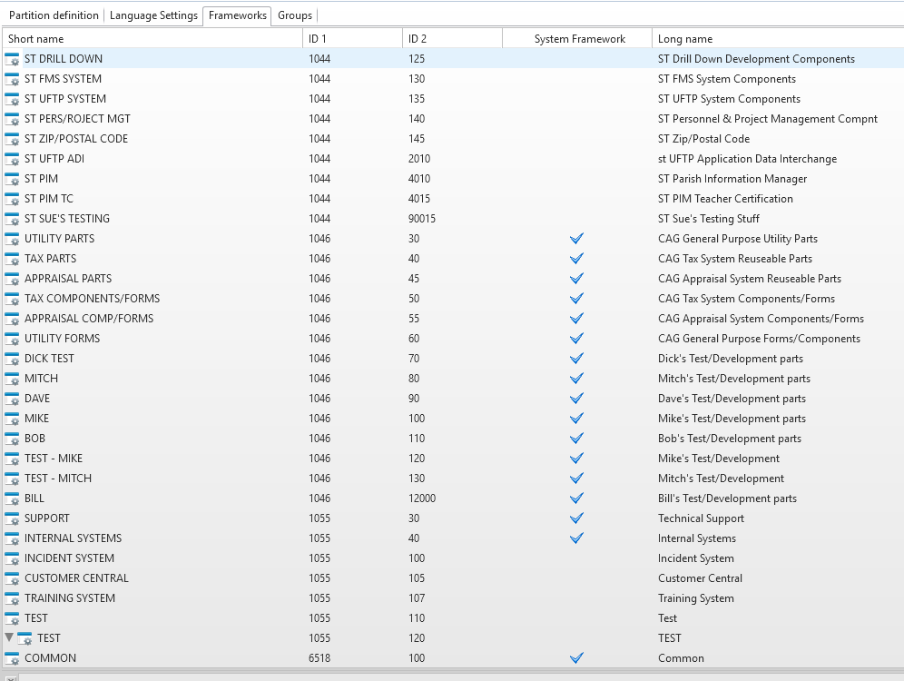This screenshot has width=904, height=681.
Task: Toggle System Framework checkmark for INTERNAL SYSTEMS
Action: (576, 538)
